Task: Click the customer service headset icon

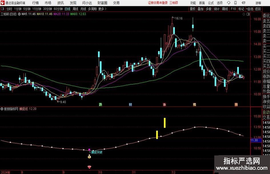Action: click(229, 3)
